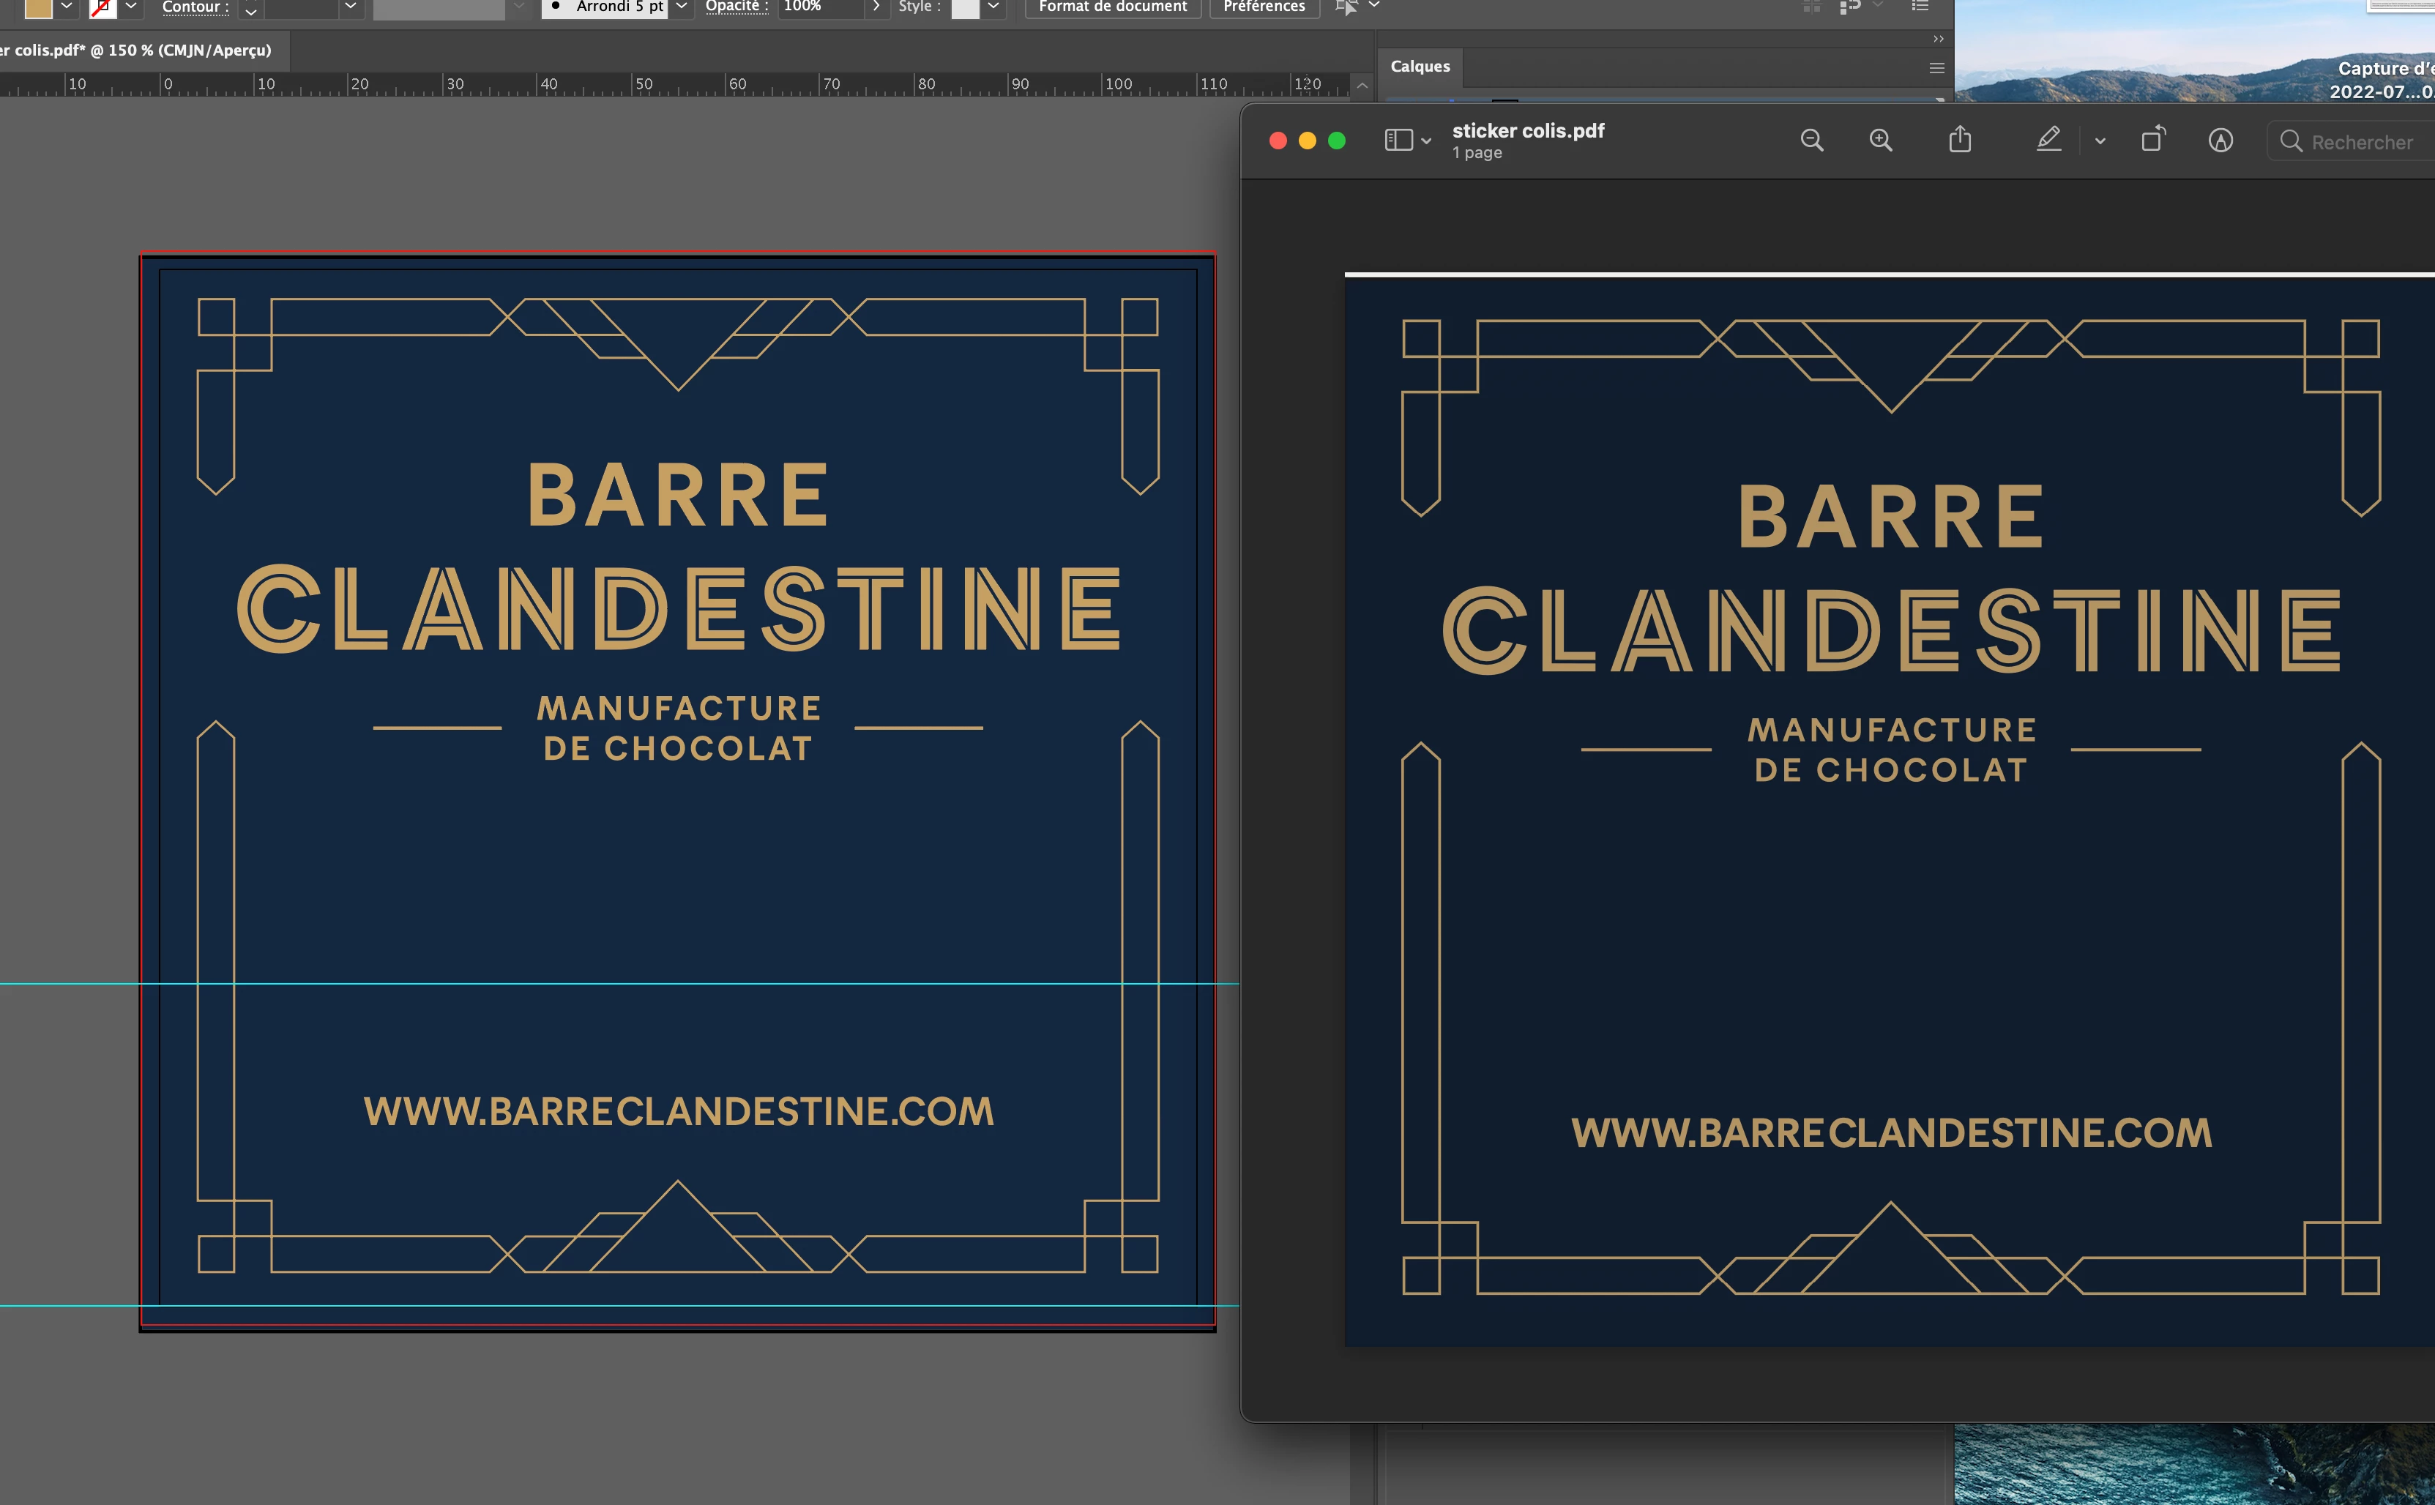
Task: Click the Rechercher search field
Action: point(2361,141)
